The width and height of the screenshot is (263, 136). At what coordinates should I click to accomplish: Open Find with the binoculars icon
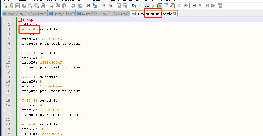(88, 6)
